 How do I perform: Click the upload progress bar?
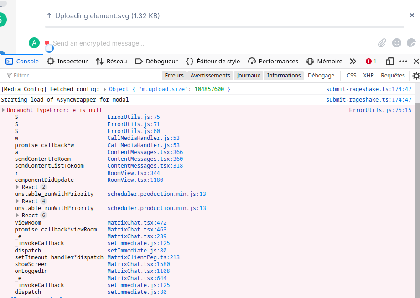(225, 27)
